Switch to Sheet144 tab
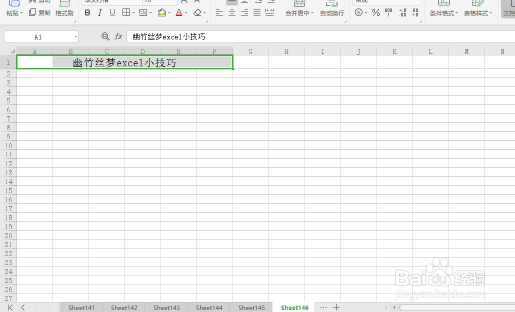Viewport: 515px width, 312px height. point(209,308)
